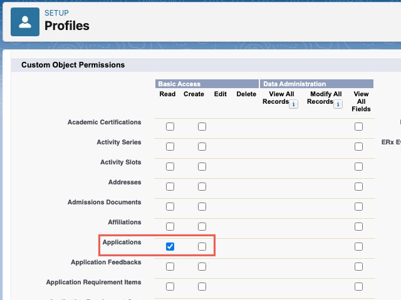Check Read box for Admissions Documents
Screen dimensions: 401x300
point(170,207)
